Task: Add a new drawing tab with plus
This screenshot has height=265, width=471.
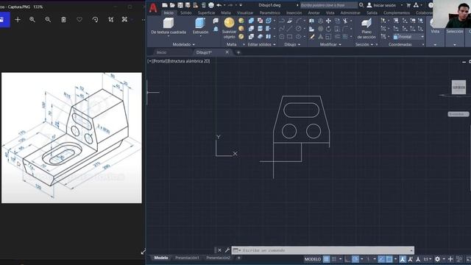Action: tap(238, 52)
